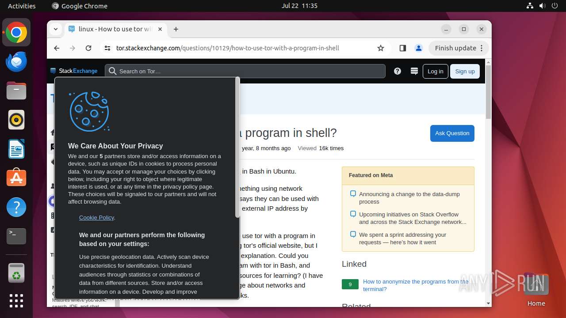The height and width of the screenshot is (318, 566).
Task: Click the Featured on Meta heading
Action: 371,175
